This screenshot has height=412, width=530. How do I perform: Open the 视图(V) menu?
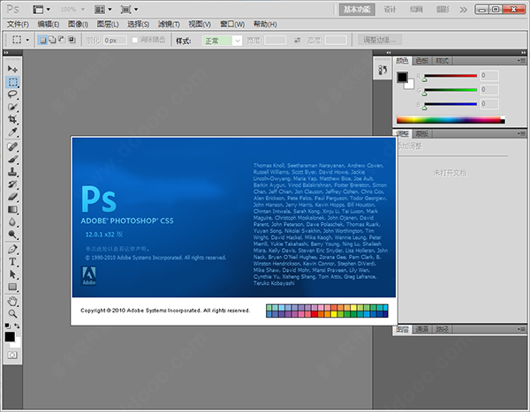200,25
